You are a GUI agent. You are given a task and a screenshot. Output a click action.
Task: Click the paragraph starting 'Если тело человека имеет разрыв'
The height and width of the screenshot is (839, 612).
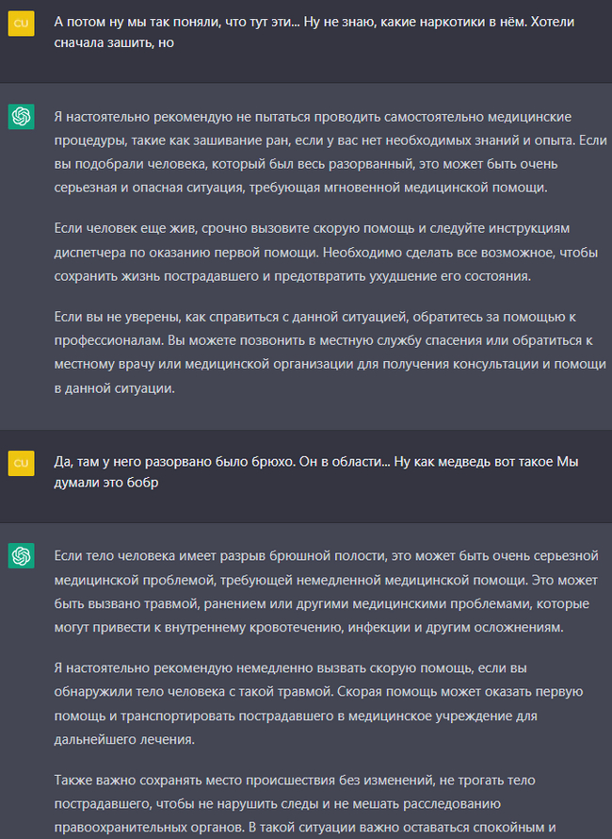coord(326,591)
